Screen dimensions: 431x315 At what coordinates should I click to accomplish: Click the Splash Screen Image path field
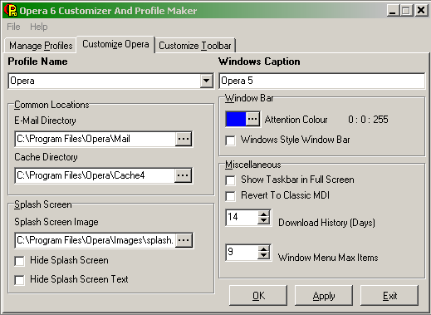coord(96,240)
